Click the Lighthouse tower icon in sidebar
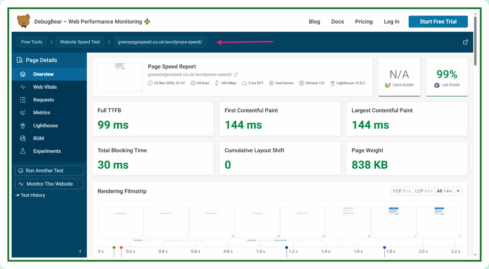The height and width of the screenshot is (269, 489). click(x=23, y=126)
